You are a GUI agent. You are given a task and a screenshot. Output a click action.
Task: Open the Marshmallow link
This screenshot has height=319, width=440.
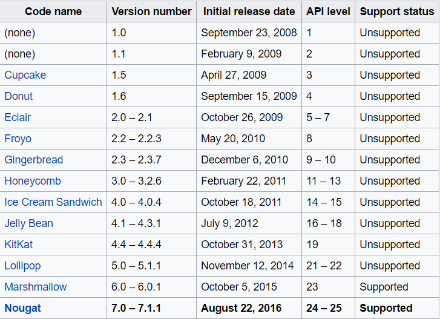click(x=36, y=287)
